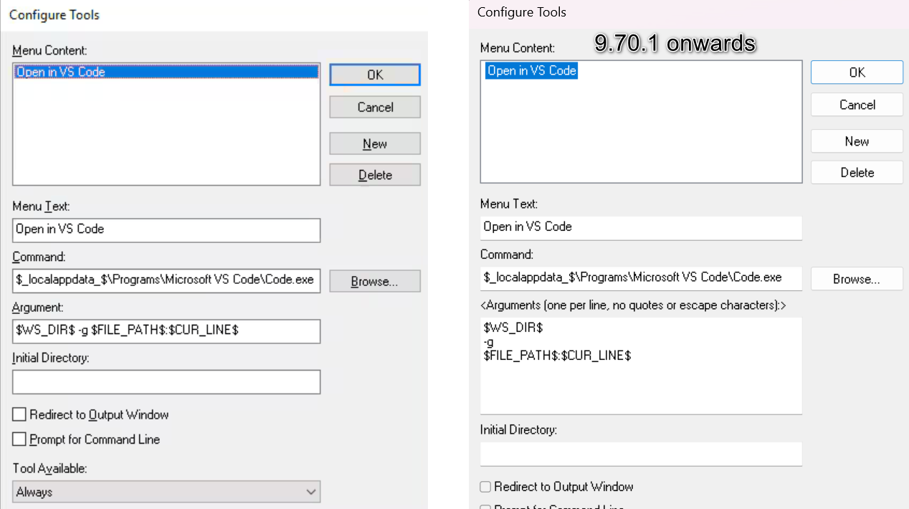Toggle Redirect to Output Window in 9.70.1 dialog

point(486,487)
